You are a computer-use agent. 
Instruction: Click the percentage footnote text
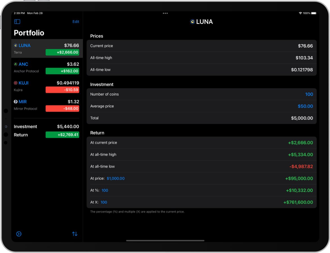(x=137, y=212)
